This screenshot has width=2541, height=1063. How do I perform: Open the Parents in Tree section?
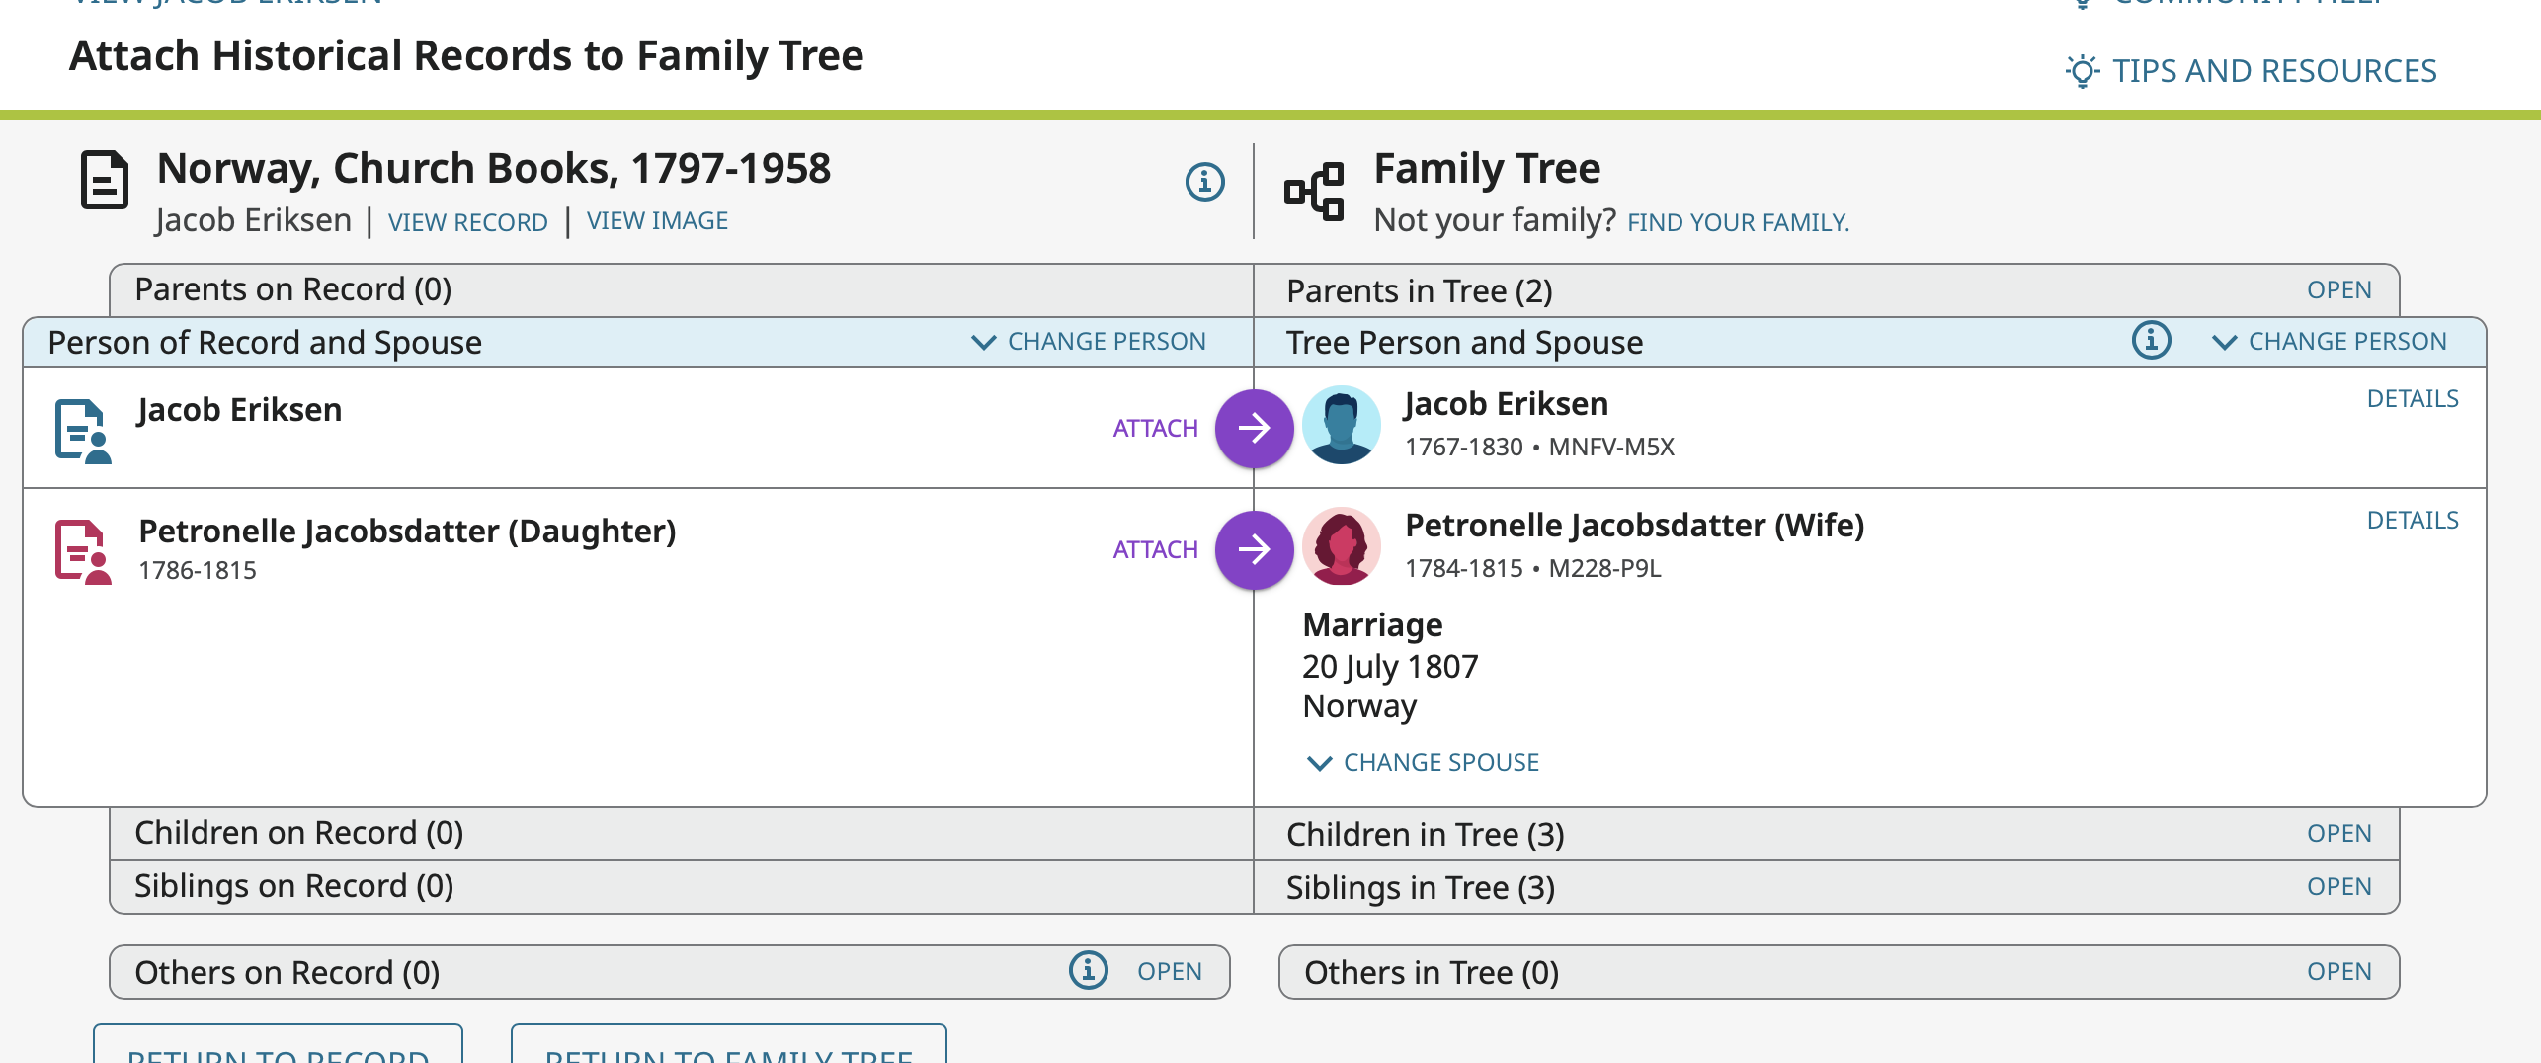pyautogui.click(x=2338, y=290)
